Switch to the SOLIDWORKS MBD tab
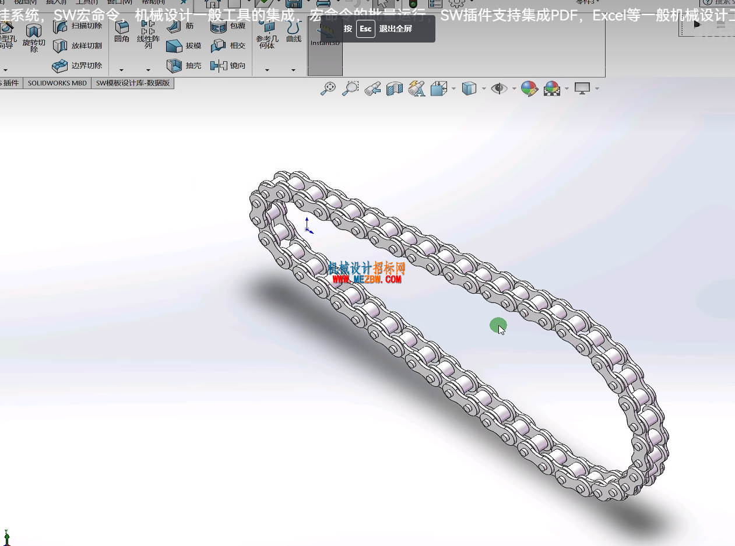 57,83
